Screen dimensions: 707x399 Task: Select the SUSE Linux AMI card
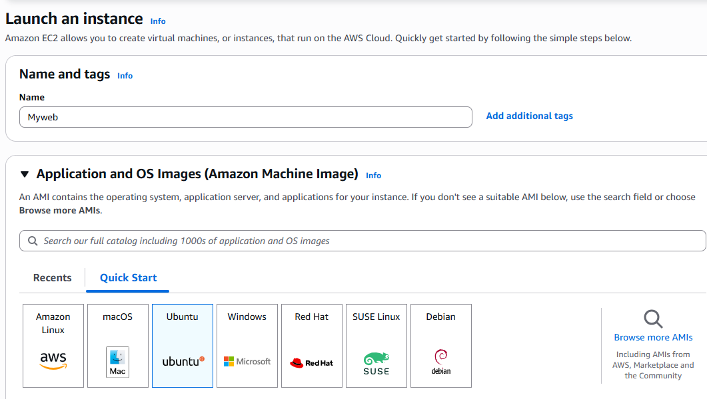pos(376,345)
